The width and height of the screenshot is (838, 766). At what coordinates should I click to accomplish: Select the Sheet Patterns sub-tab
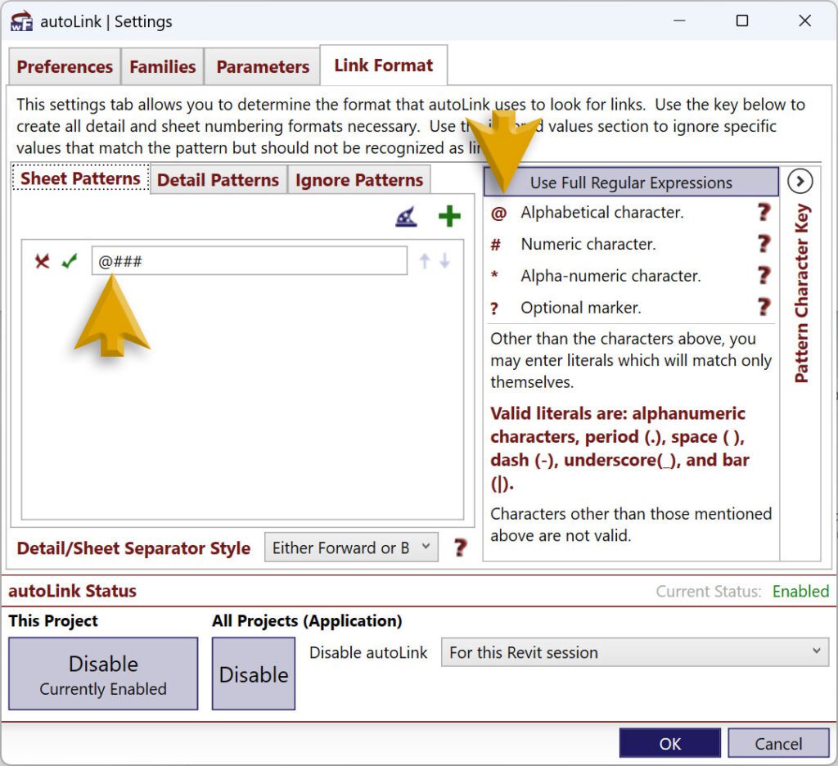(x=80, y=178)
